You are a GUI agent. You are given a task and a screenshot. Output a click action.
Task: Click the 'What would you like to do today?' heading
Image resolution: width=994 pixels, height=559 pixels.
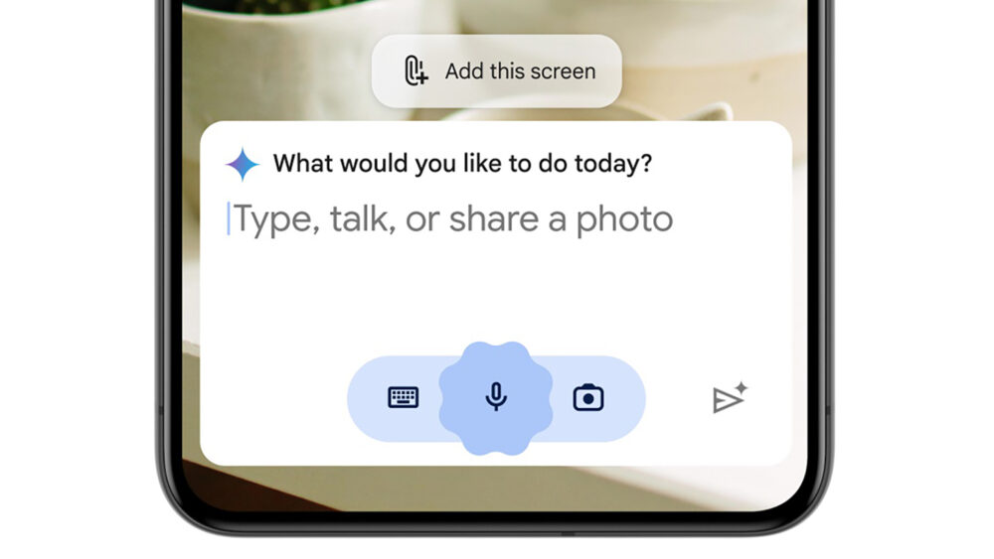[463, 164]
